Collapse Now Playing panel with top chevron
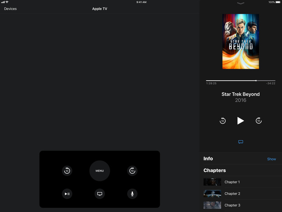The width and height of the screenshot is (282, 212). pyautogui.click(x=241, y=3)
